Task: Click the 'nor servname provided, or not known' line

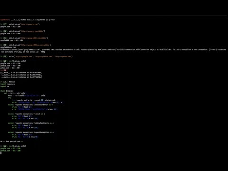Action: point(23,52)
